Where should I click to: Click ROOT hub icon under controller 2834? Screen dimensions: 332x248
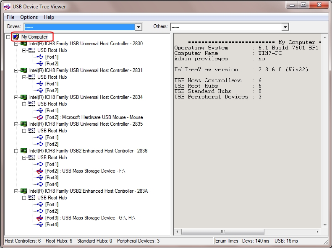[31, 104]
